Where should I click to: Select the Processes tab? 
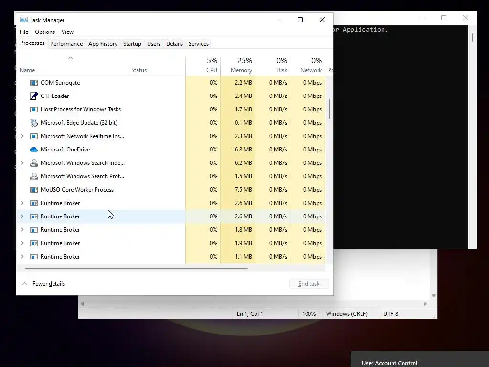(32, 43)
